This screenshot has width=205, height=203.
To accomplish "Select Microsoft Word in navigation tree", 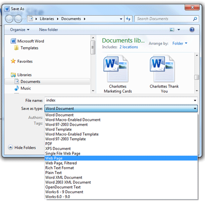I will pos(31,41).
